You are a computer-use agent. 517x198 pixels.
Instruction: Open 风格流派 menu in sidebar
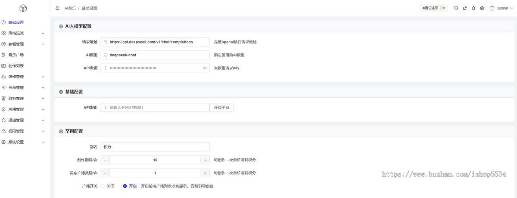[26, 33]
